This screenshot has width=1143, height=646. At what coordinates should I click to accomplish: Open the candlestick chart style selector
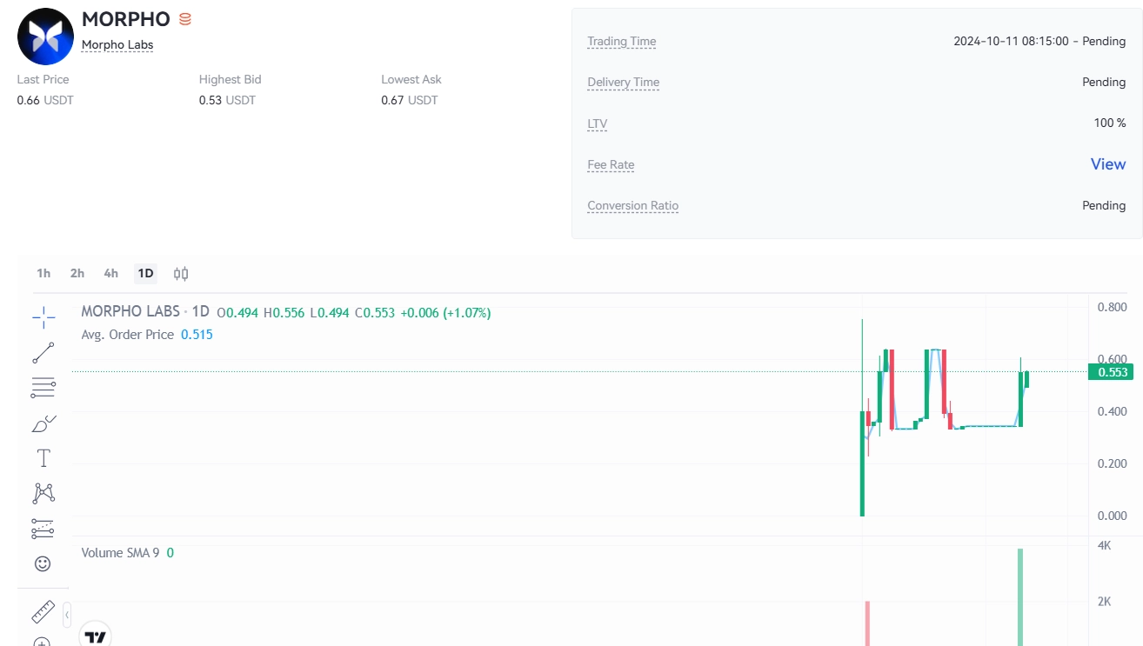pyautogui.click(x=180, y=273)
